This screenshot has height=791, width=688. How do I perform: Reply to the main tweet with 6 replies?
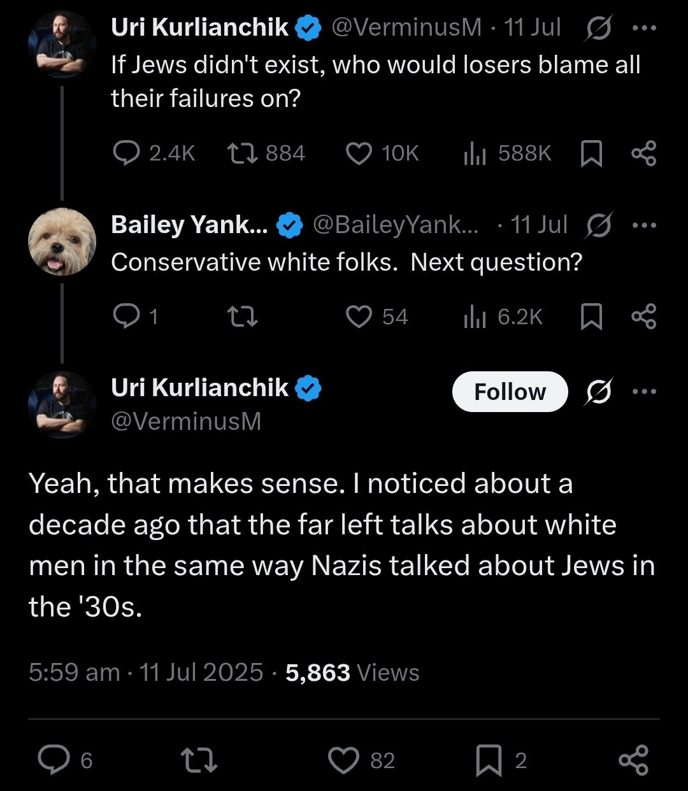click(x=54, y=760)
